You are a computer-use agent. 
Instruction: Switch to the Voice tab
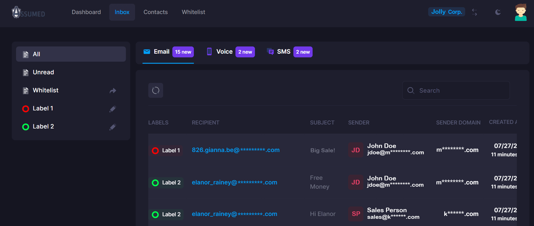[x=231, y=52]
